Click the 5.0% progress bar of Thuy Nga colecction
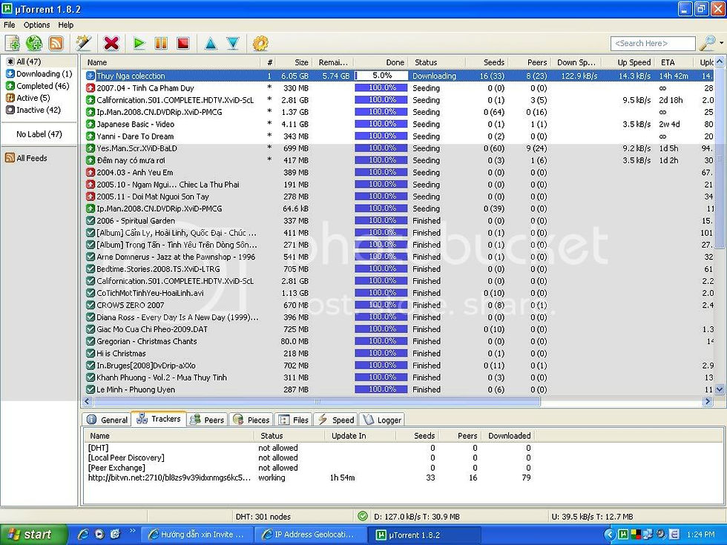 click(381, 76)
